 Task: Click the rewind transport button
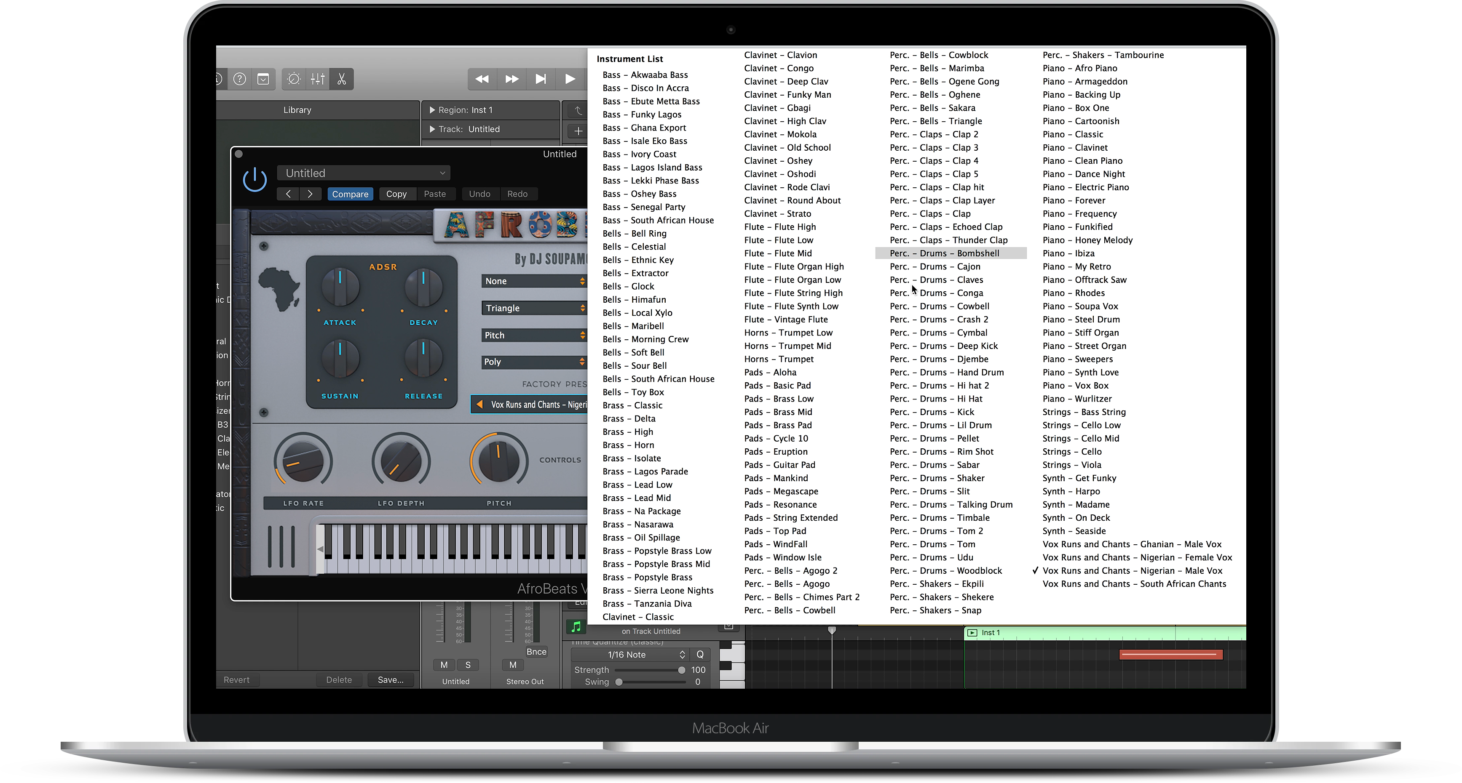coord(482,79)
